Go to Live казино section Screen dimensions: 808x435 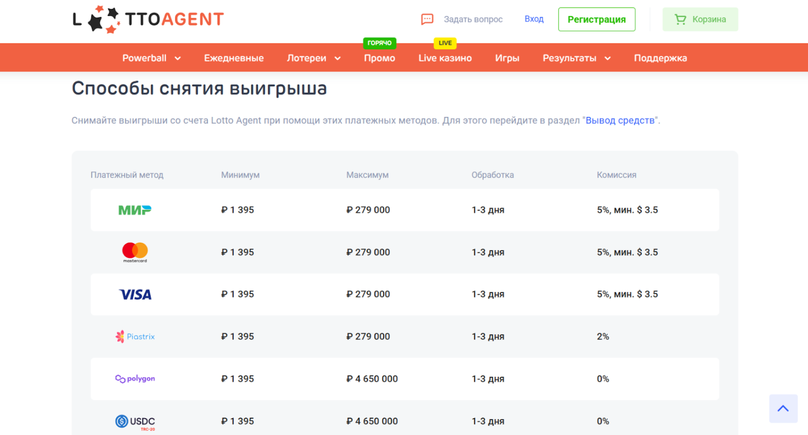(445, 58)
